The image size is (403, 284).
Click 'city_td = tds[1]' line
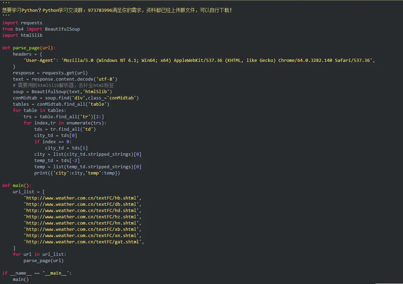(x=66, y=148)
